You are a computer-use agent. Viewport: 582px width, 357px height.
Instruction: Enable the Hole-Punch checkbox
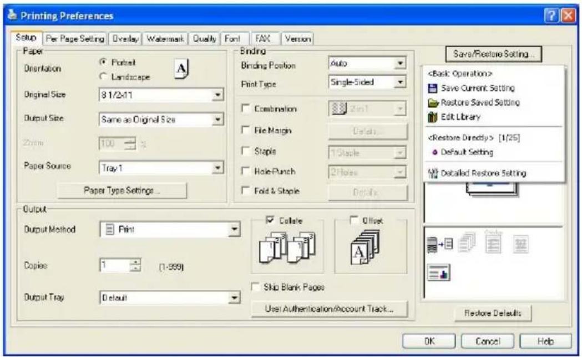point(245,170)
